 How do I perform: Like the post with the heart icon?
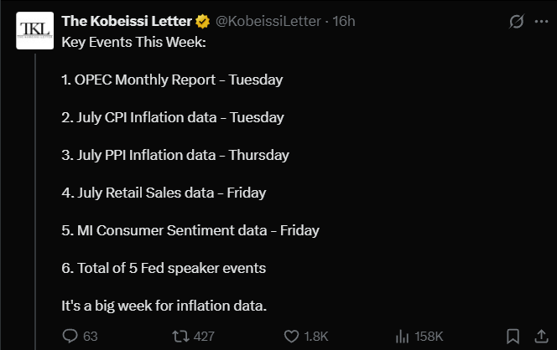point(291,336)
